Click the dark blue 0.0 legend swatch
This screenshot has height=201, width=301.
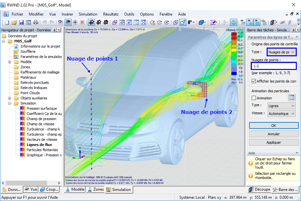(x=234, y=73)
